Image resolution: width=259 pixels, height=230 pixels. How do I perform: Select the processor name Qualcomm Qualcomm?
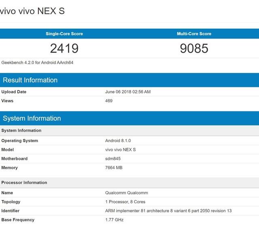click(x=127, y=193)
